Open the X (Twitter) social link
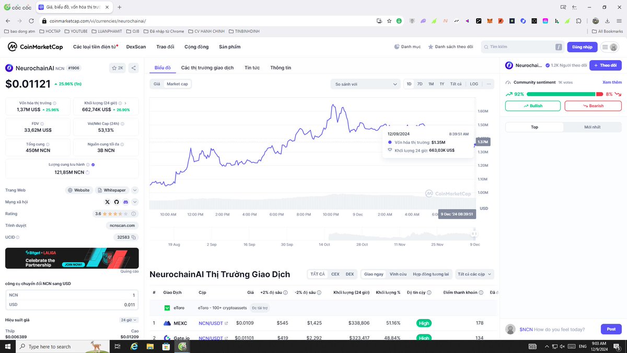627x353 pixels. click(108, 202)
